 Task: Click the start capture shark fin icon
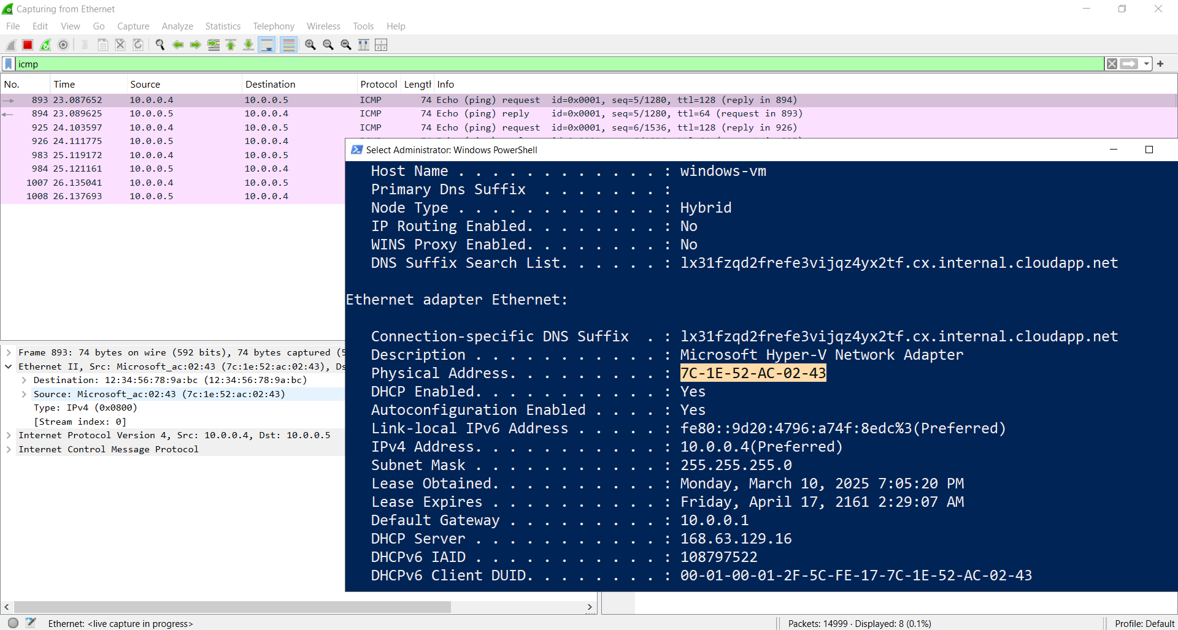click(x=10, y=45)
